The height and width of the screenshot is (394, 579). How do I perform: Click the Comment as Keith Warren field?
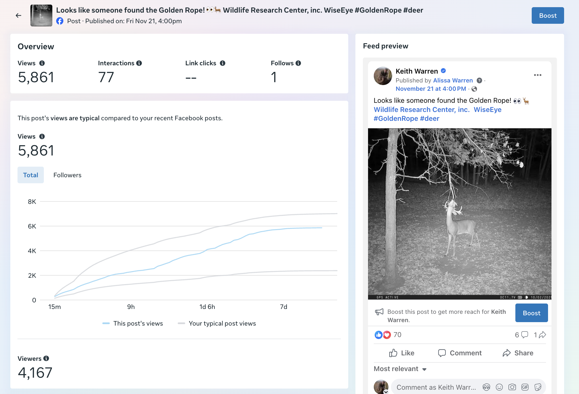(x=436, y=387)
